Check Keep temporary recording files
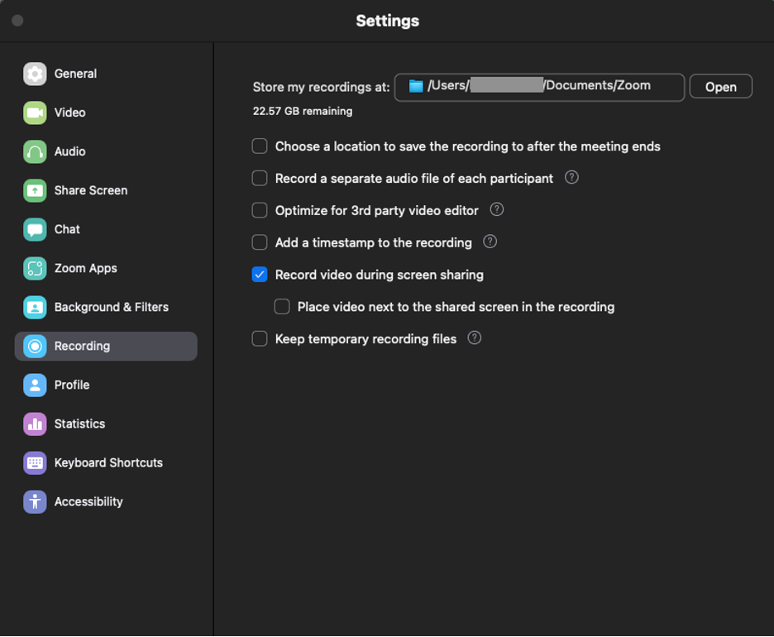 [260, 338]
